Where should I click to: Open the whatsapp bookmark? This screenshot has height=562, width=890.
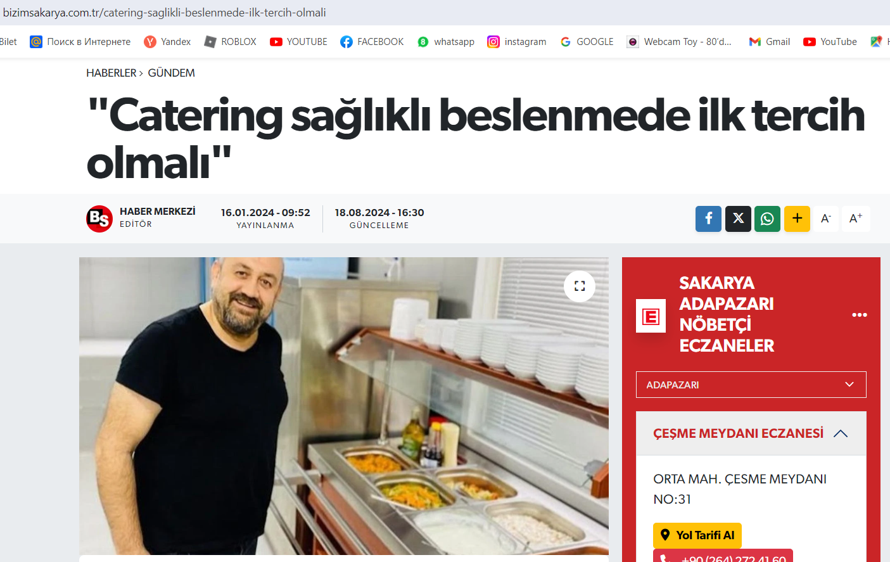(446, 42)
